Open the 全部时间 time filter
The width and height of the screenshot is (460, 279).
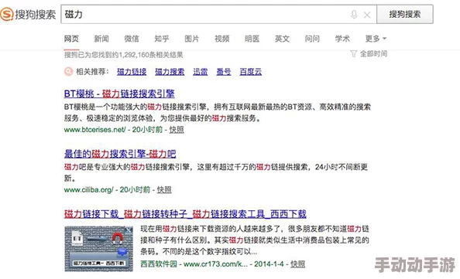coord(369,54)
